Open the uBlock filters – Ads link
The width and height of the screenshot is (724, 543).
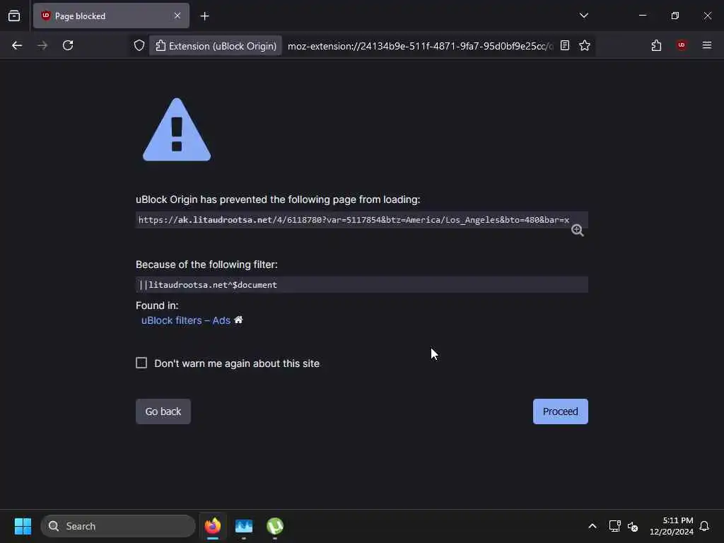tap(186, 320)
